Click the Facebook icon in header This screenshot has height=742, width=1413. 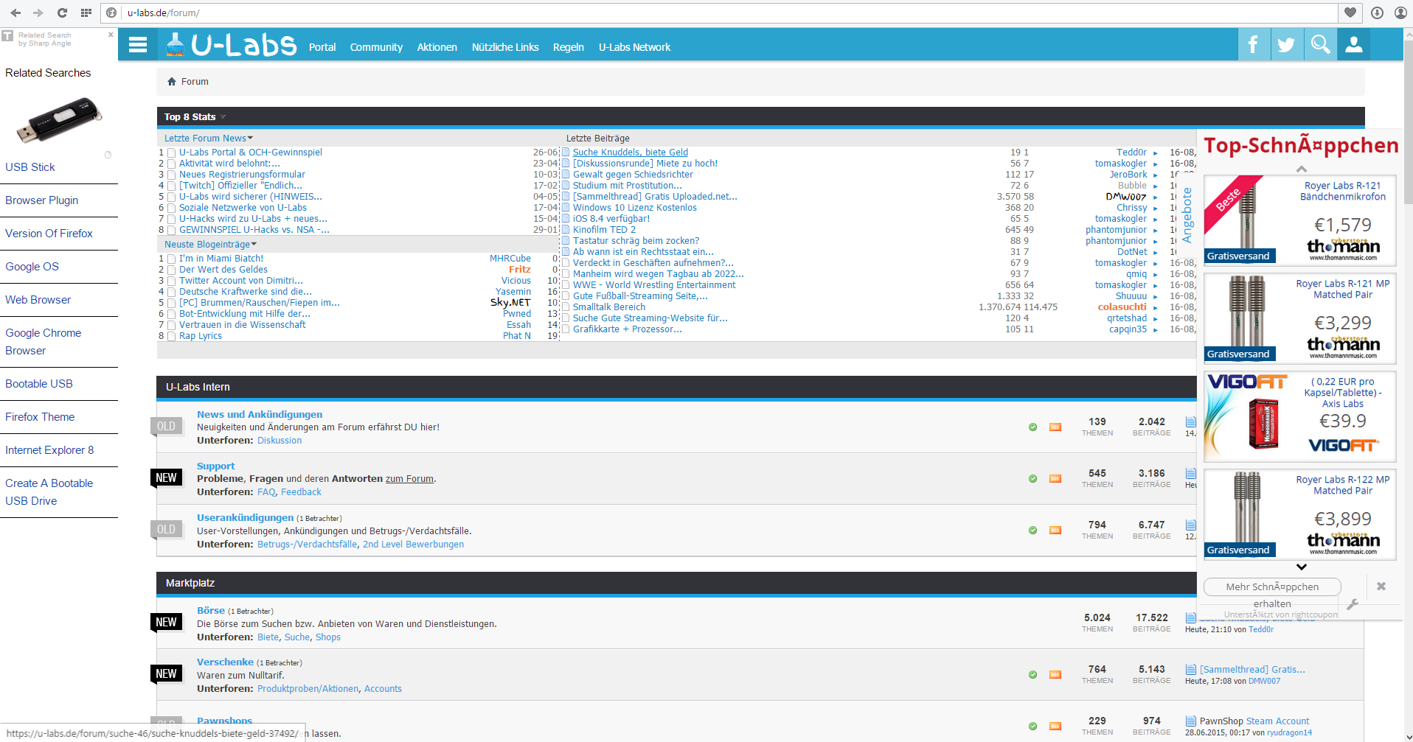[x=1253, y=45]
